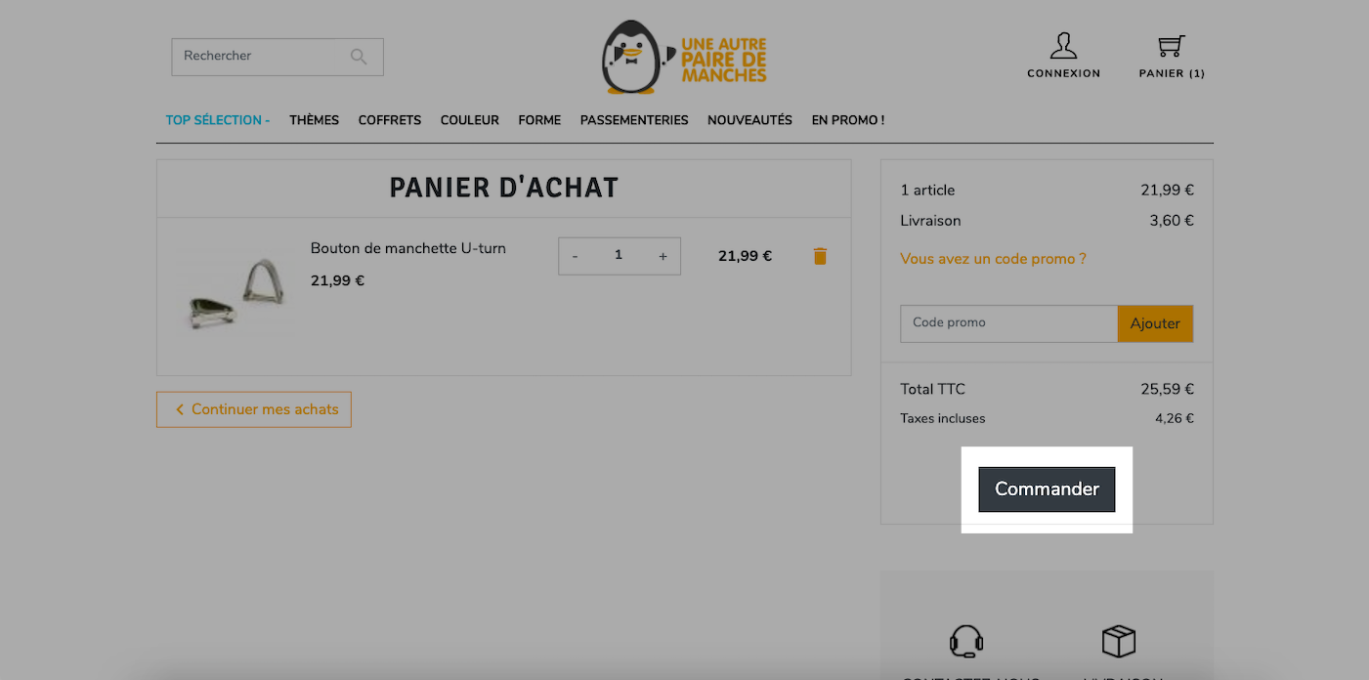Open the Forme menu
1369x680 pixels.
tap(539, 120)
